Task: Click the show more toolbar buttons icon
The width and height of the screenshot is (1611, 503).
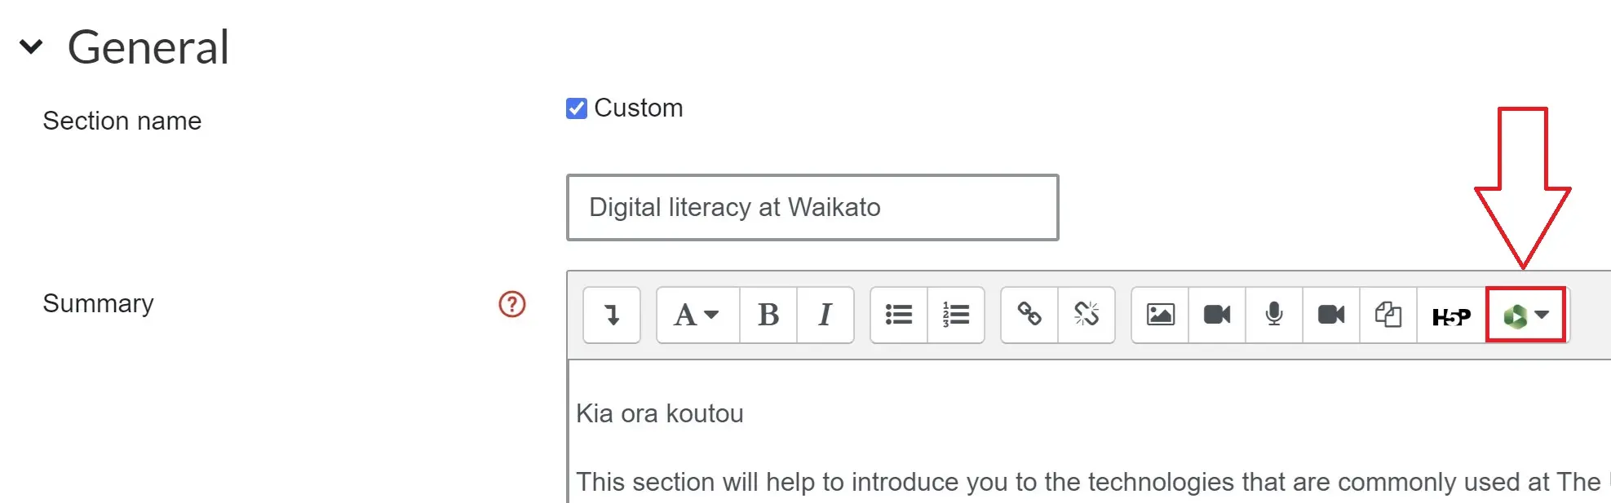Action: tap(612, 315)
